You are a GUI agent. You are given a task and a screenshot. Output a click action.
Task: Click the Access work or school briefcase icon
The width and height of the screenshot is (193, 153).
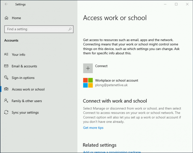click(6, 89)
